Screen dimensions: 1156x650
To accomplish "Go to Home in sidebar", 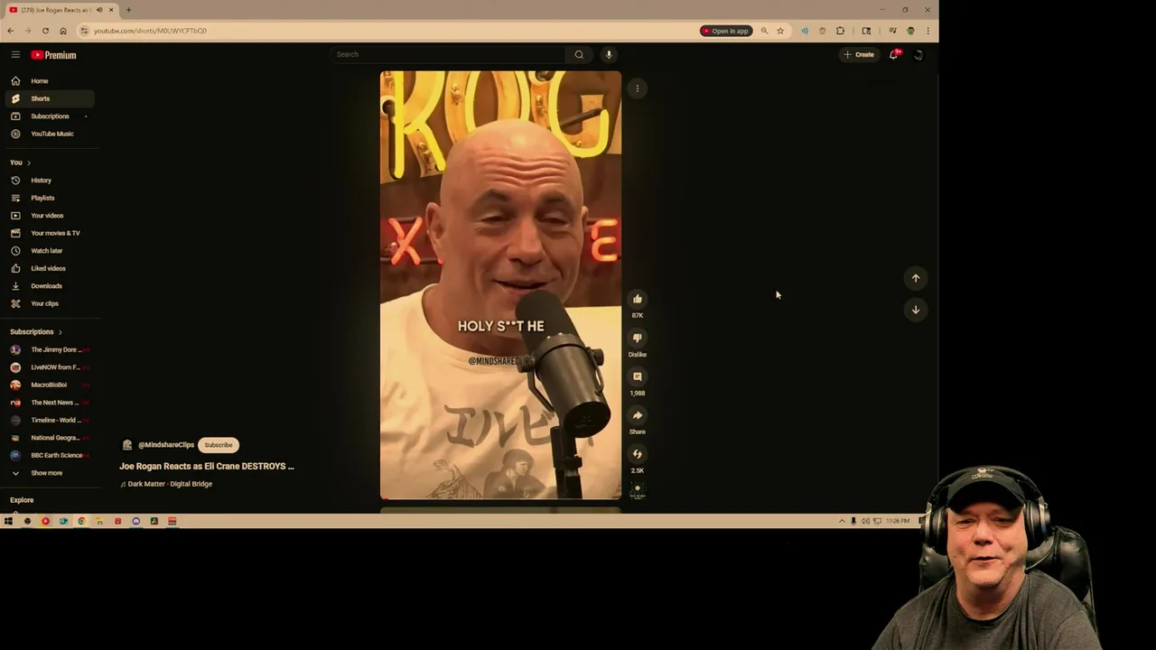I will point(50,81).
